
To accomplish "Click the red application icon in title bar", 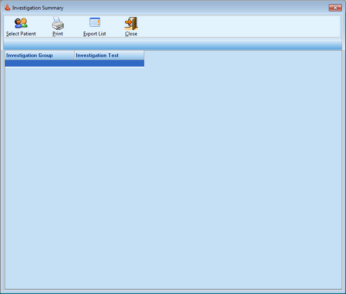I will click(7, 7).
